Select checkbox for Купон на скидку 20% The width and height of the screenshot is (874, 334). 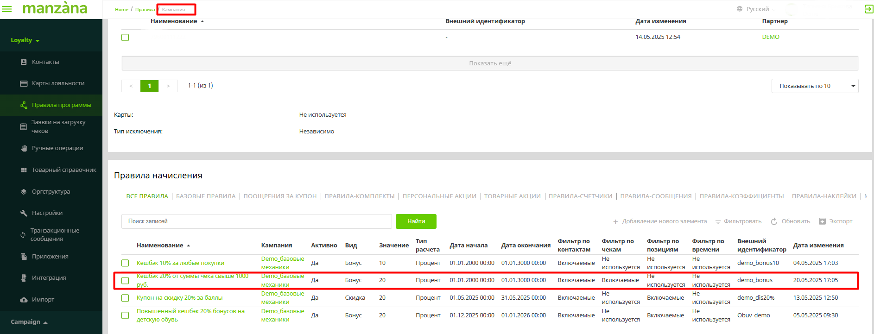tap(125, 298)
